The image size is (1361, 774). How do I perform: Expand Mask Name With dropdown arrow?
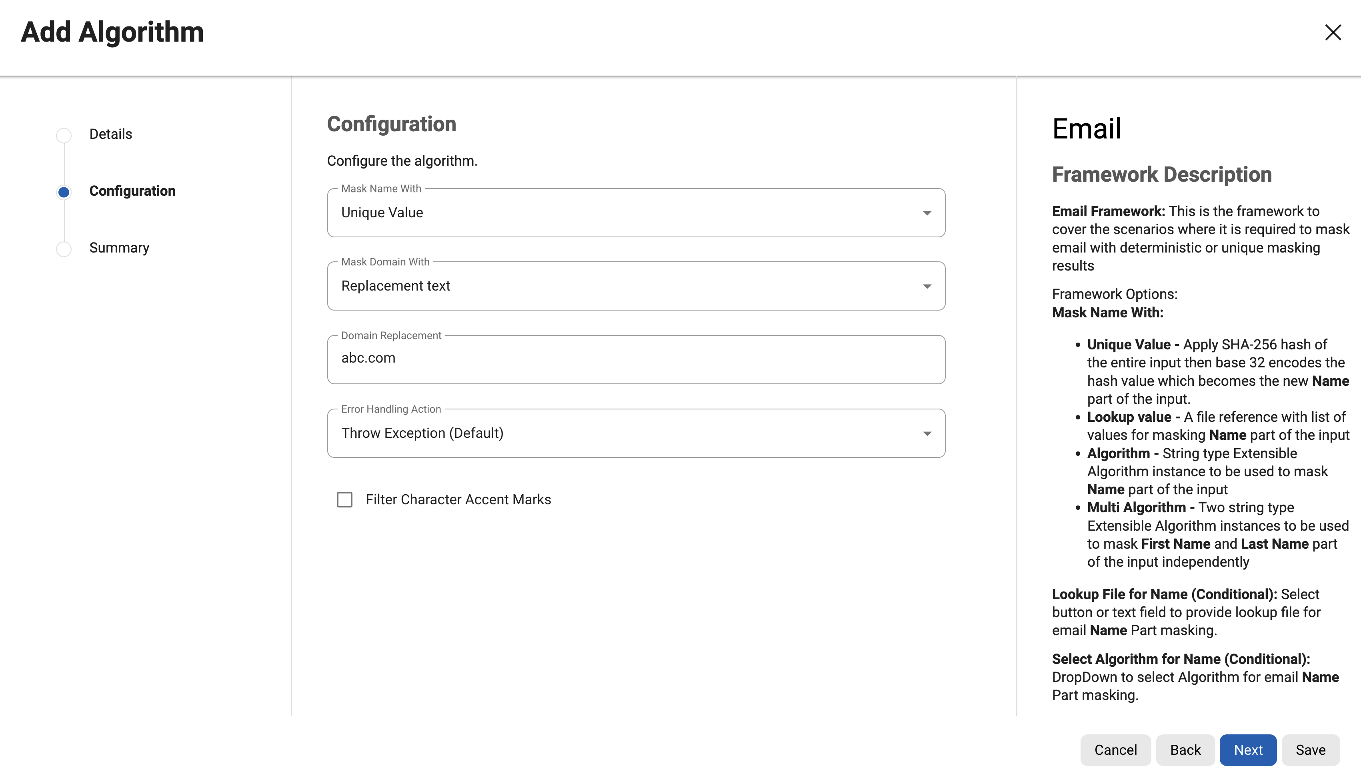[x=927, y=213]
